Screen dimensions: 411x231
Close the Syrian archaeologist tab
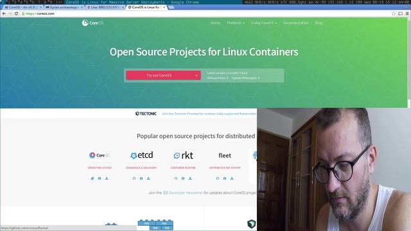pyautogui.click(x=82, y=7)
